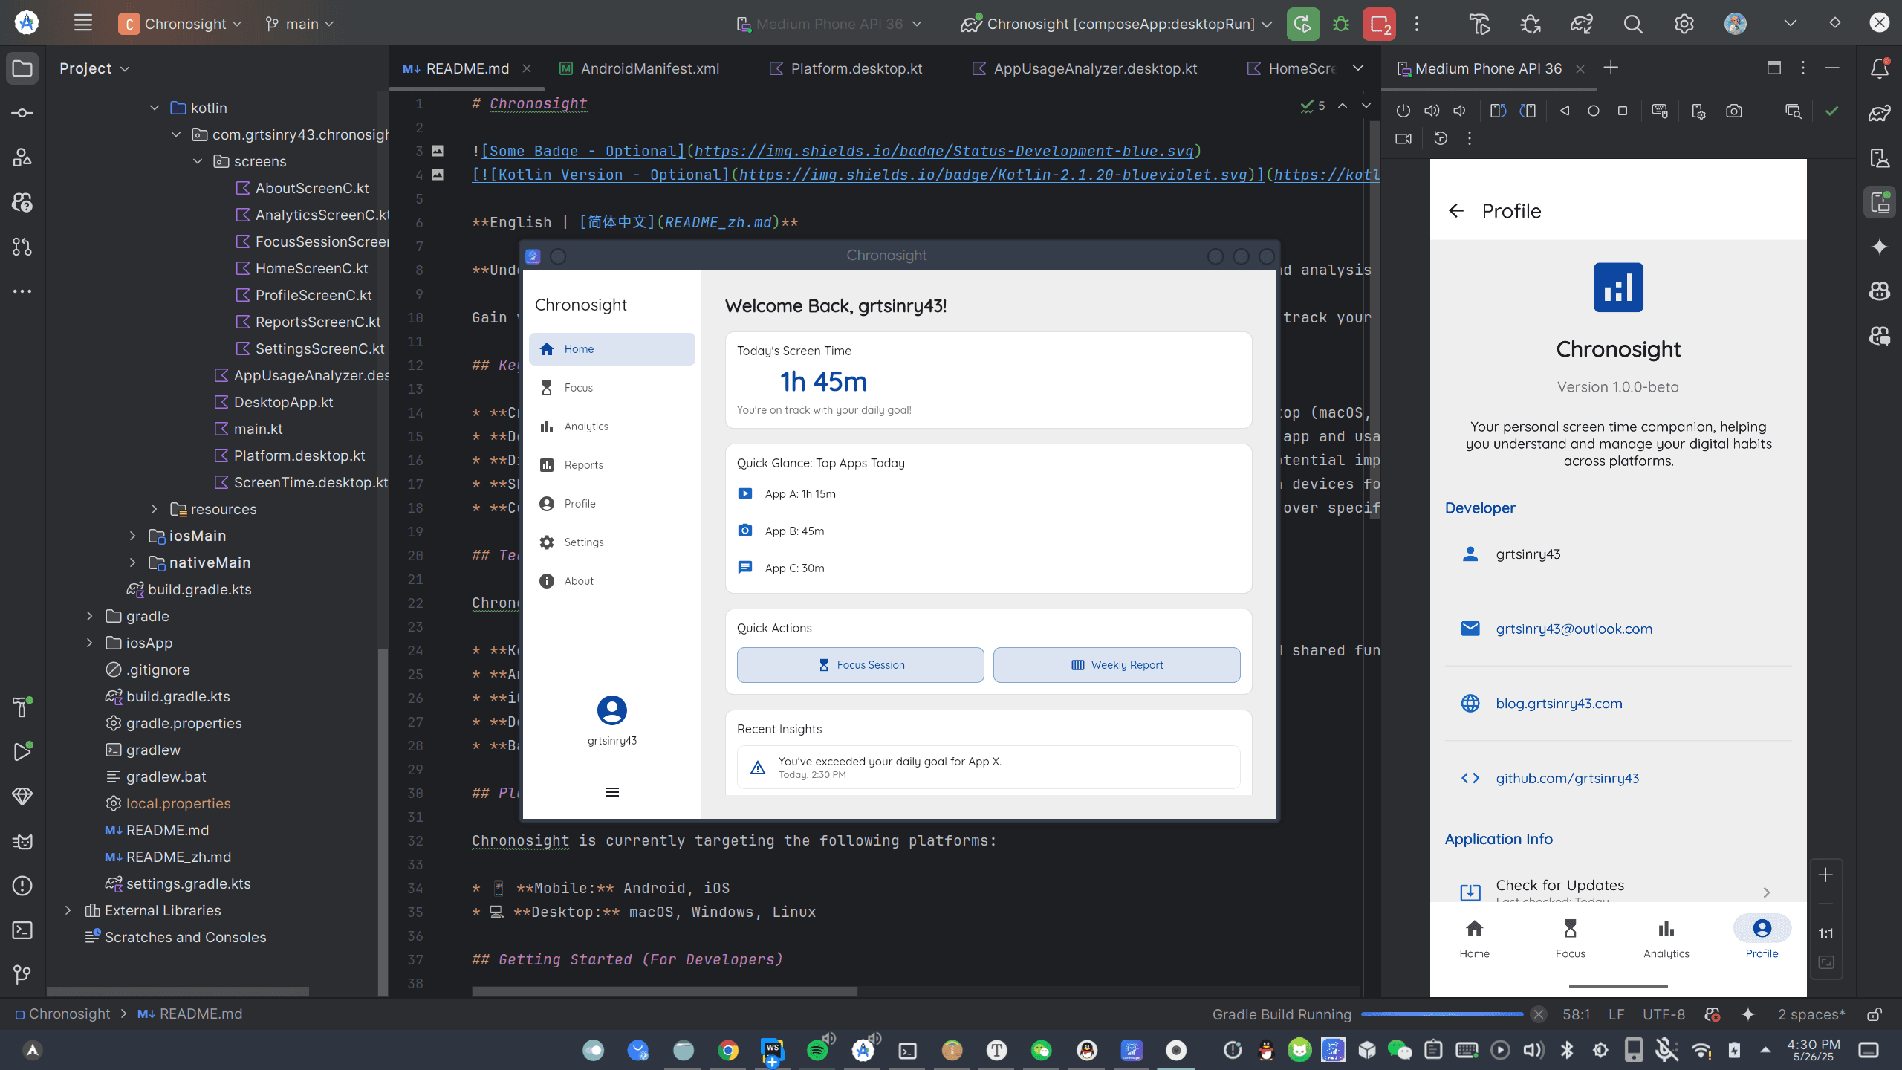Screen dimensions: 1902x1070
Task: Open main menu hamburger in IDE toolbar
Action: click(x=83, y=23)
